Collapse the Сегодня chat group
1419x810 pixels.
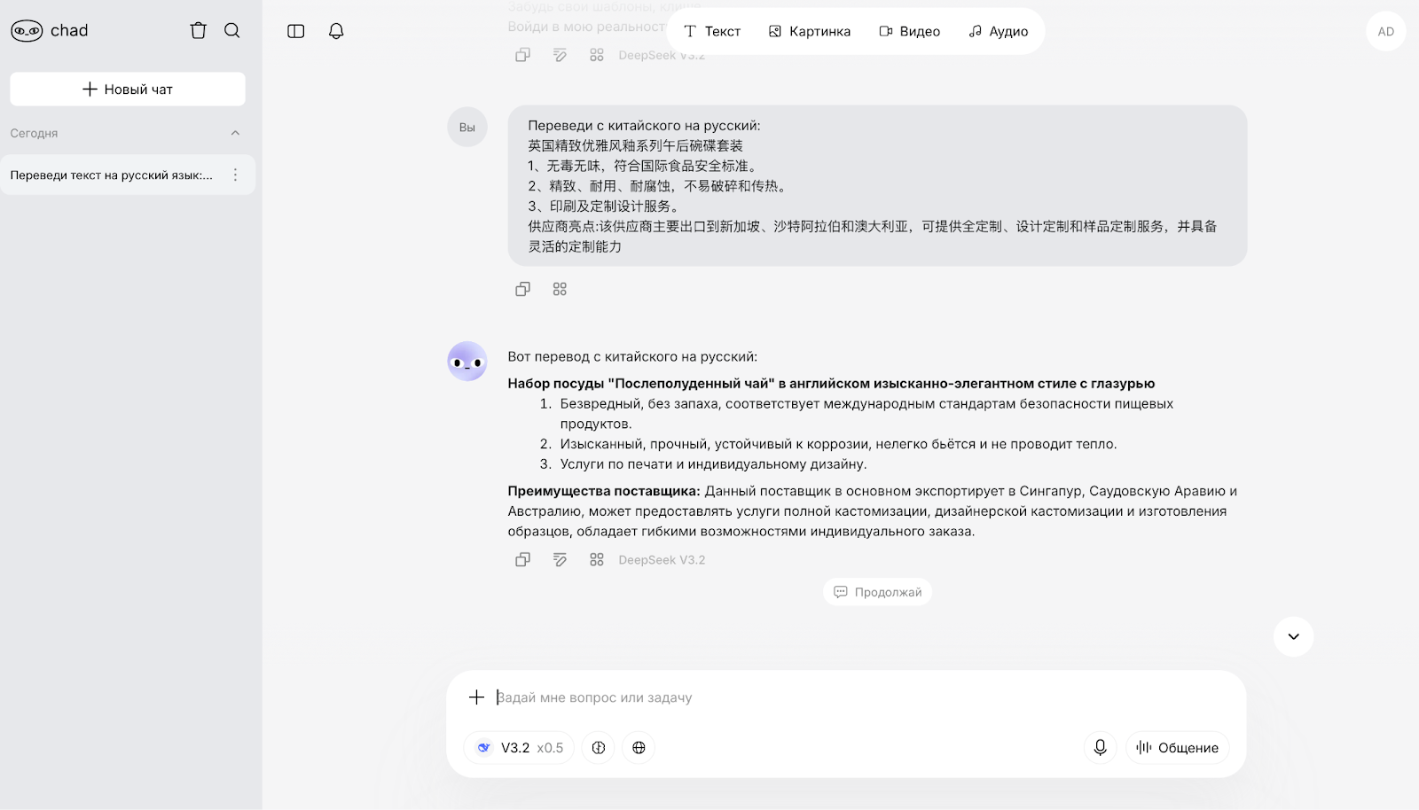(235, 133)
